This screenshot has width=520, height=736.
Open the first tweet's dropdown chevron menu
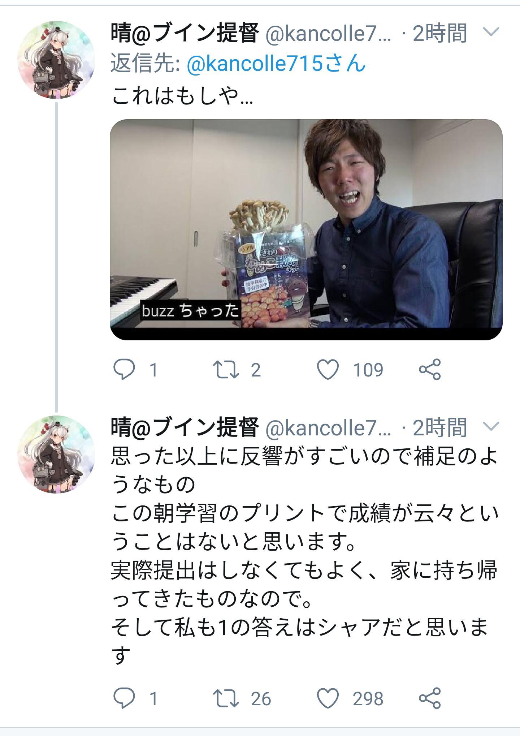pos(491,33)
